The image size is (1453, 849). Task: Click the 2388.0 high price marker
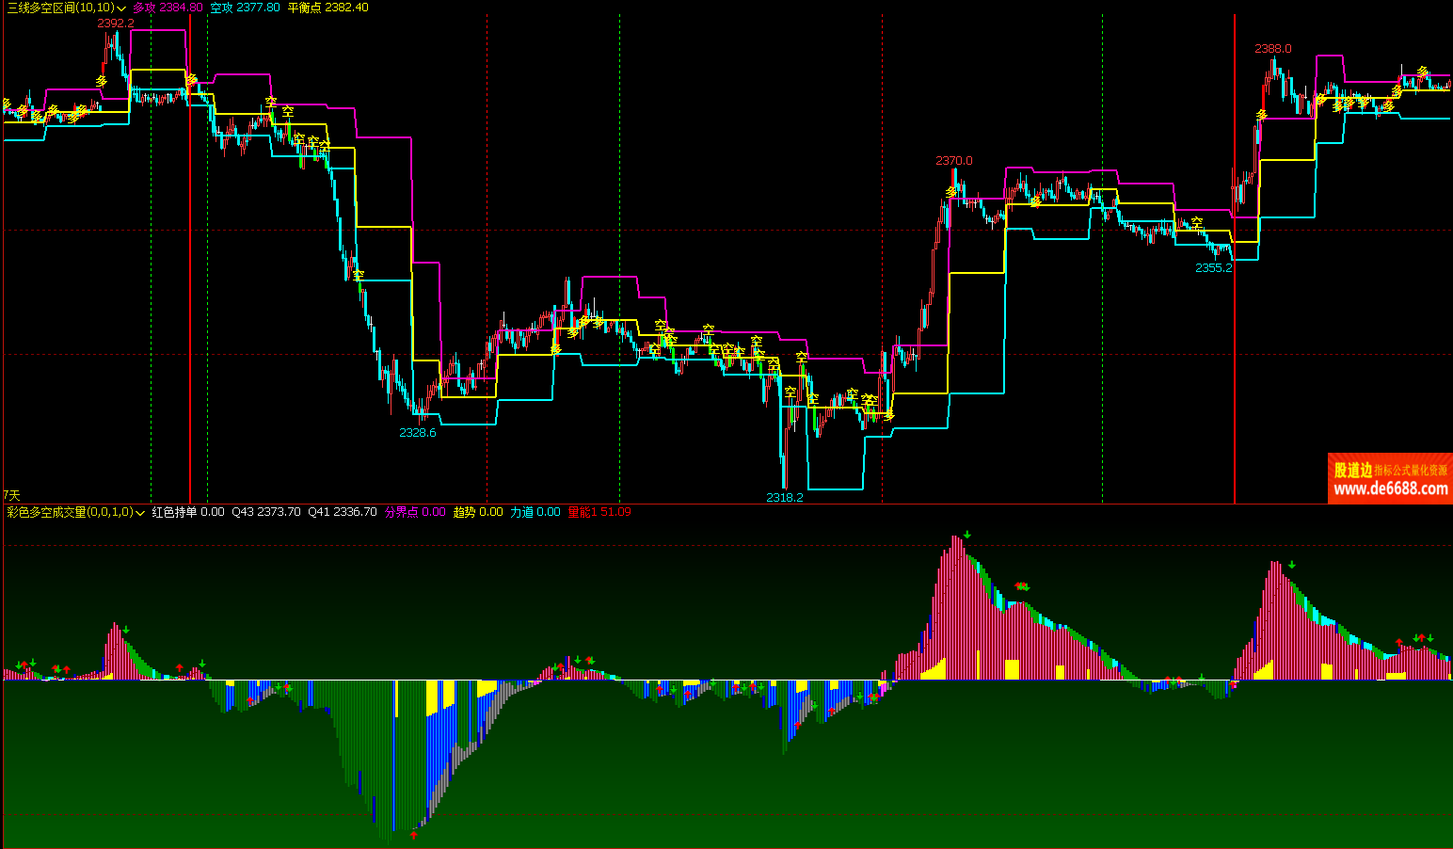(x=1273, y=49)
